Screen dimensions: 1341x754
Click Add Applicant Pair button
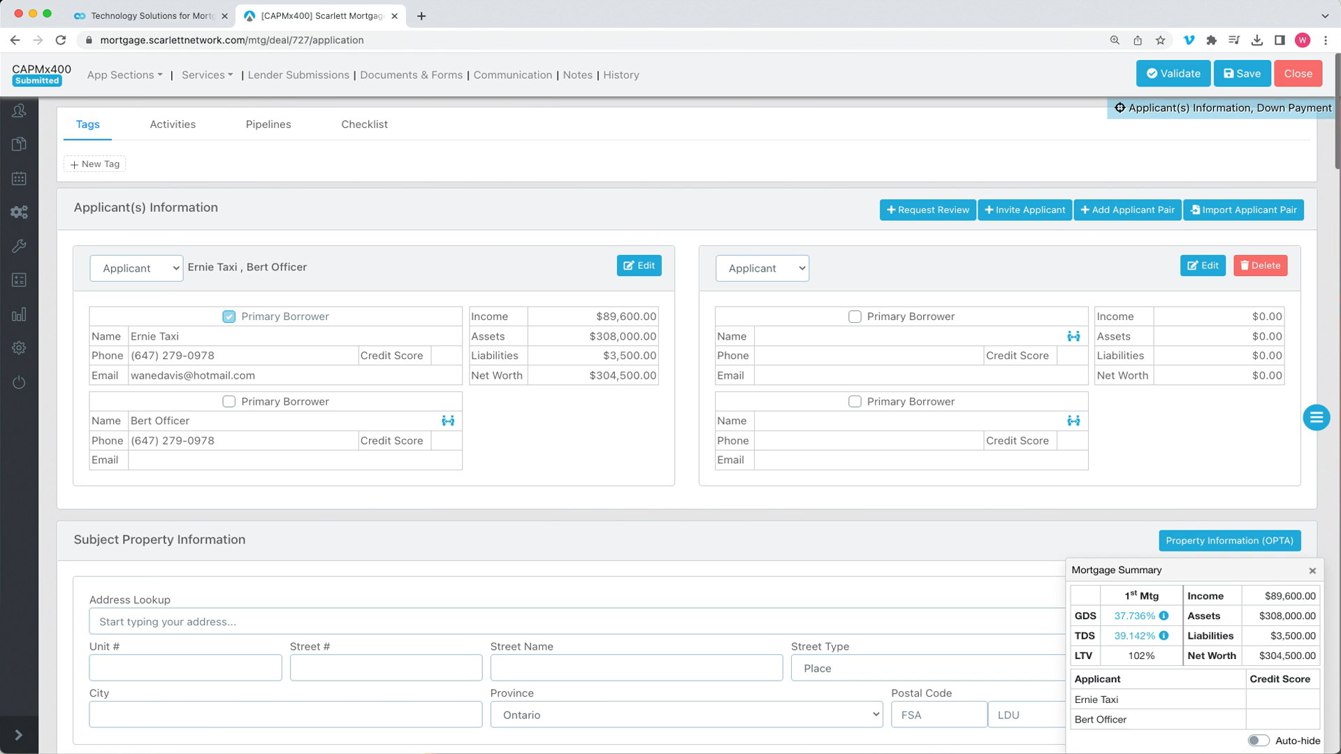coord(1127,210)
